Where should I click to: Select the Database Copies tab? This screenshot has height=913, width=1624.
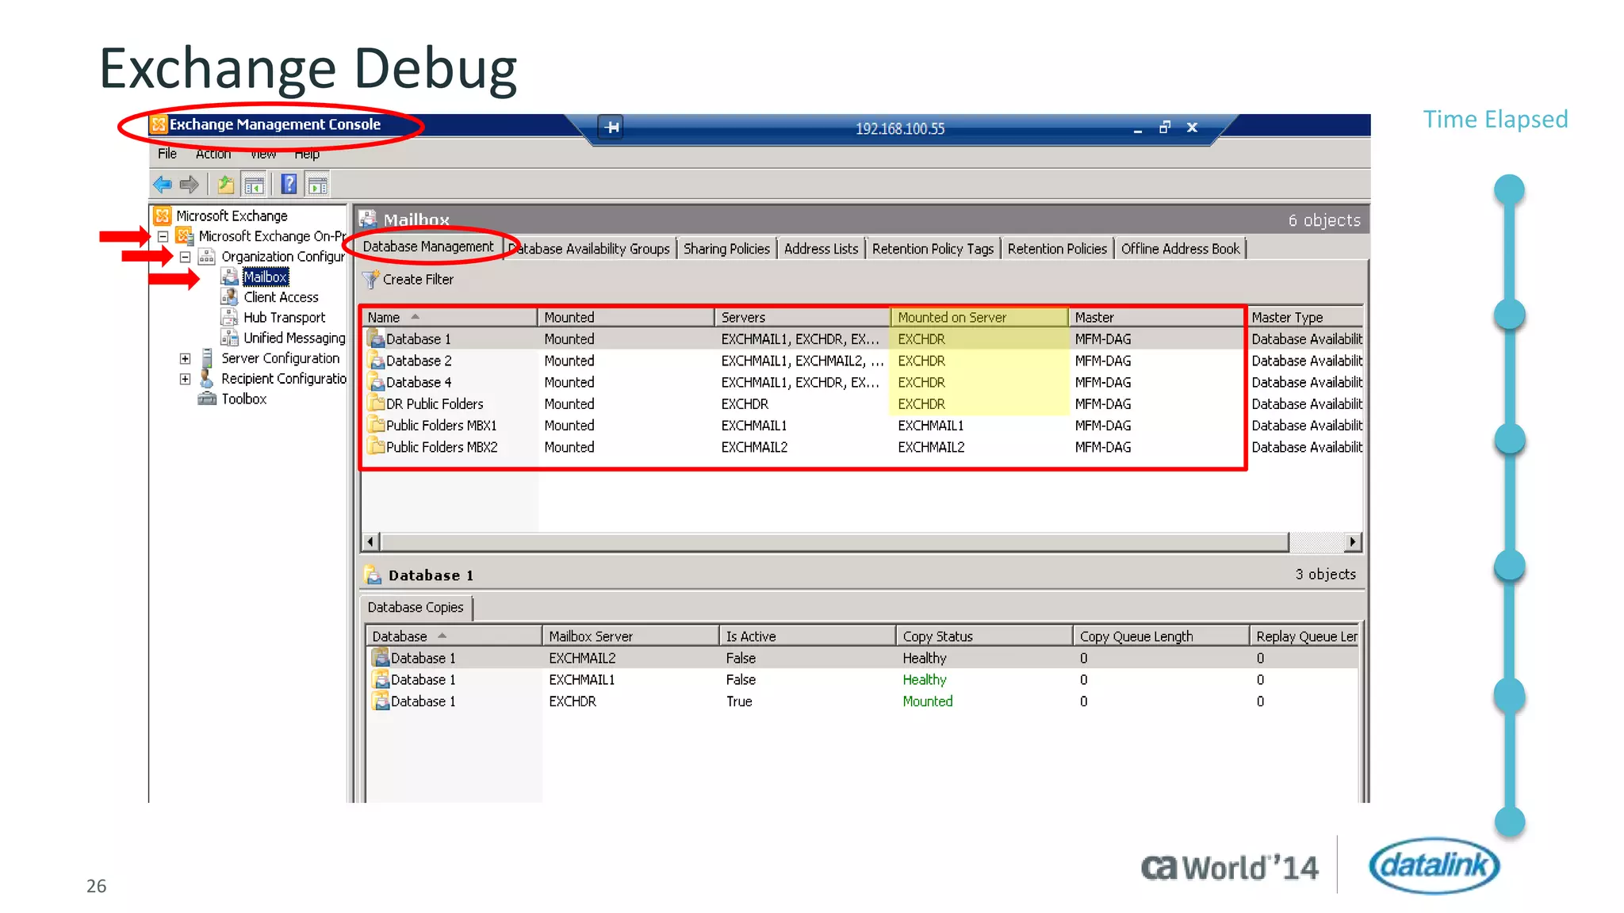pos(416,608)
